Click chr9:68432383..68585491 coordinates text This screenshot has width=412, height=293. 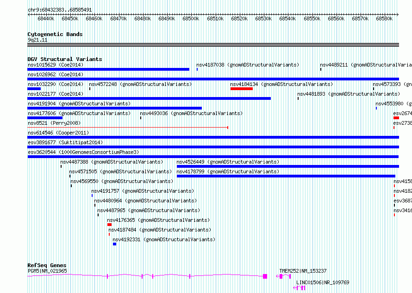(60, 10)
